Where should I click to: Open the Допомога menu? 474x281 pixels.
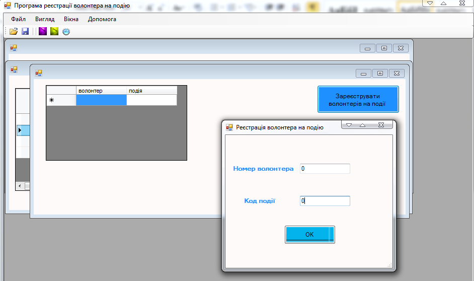[x=102, y=19]
